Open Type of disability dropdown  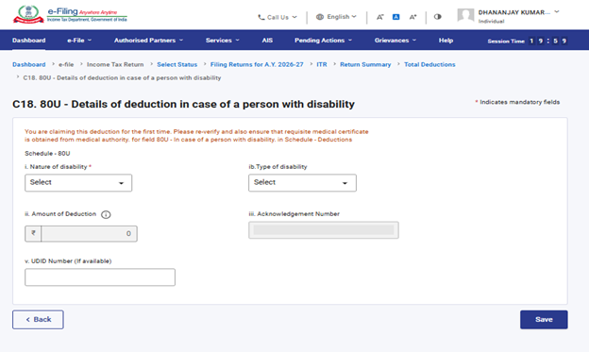(302, 182)
